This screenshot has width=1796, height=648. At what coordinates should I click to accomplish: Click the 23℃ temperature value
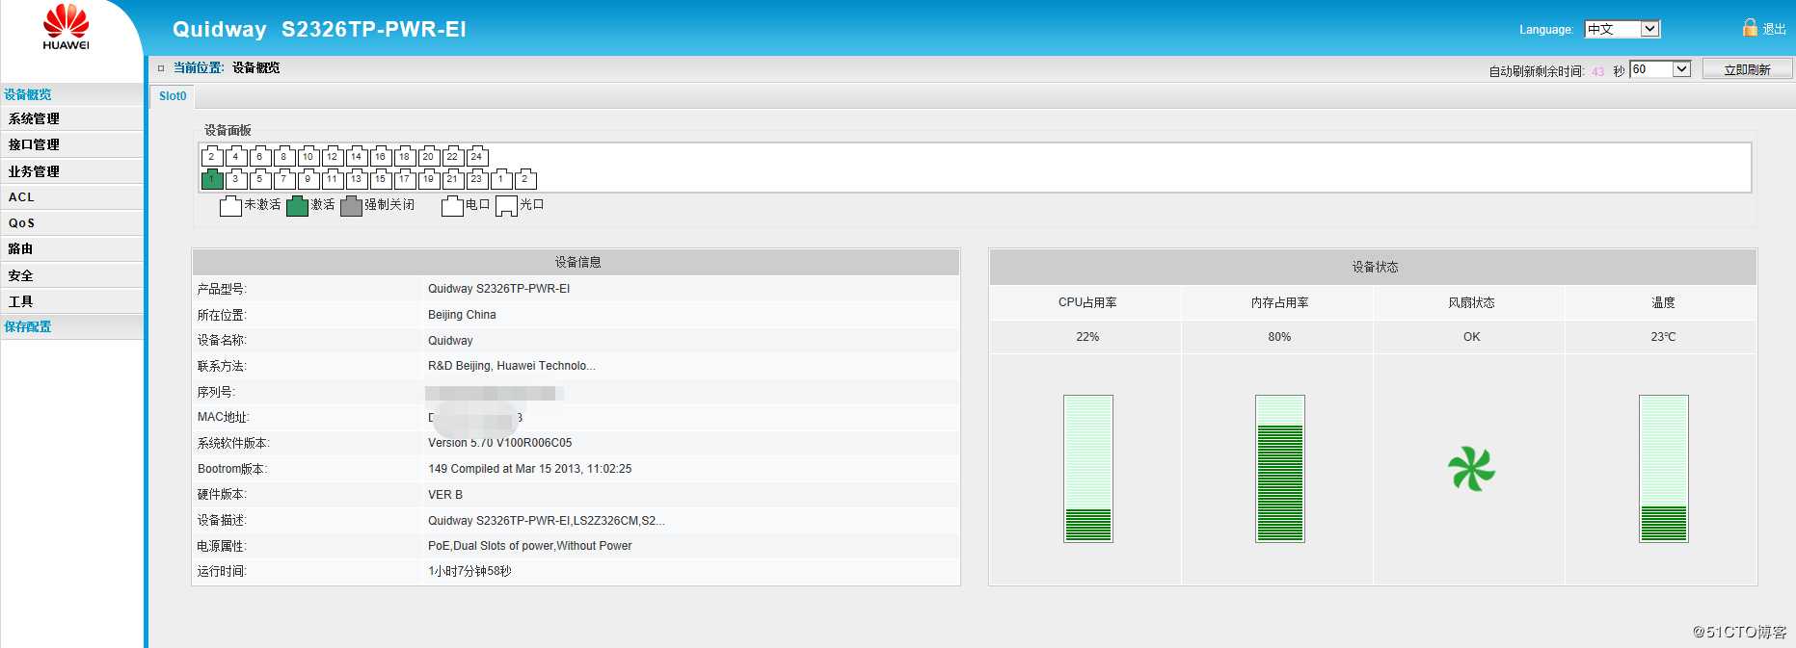1663,337
